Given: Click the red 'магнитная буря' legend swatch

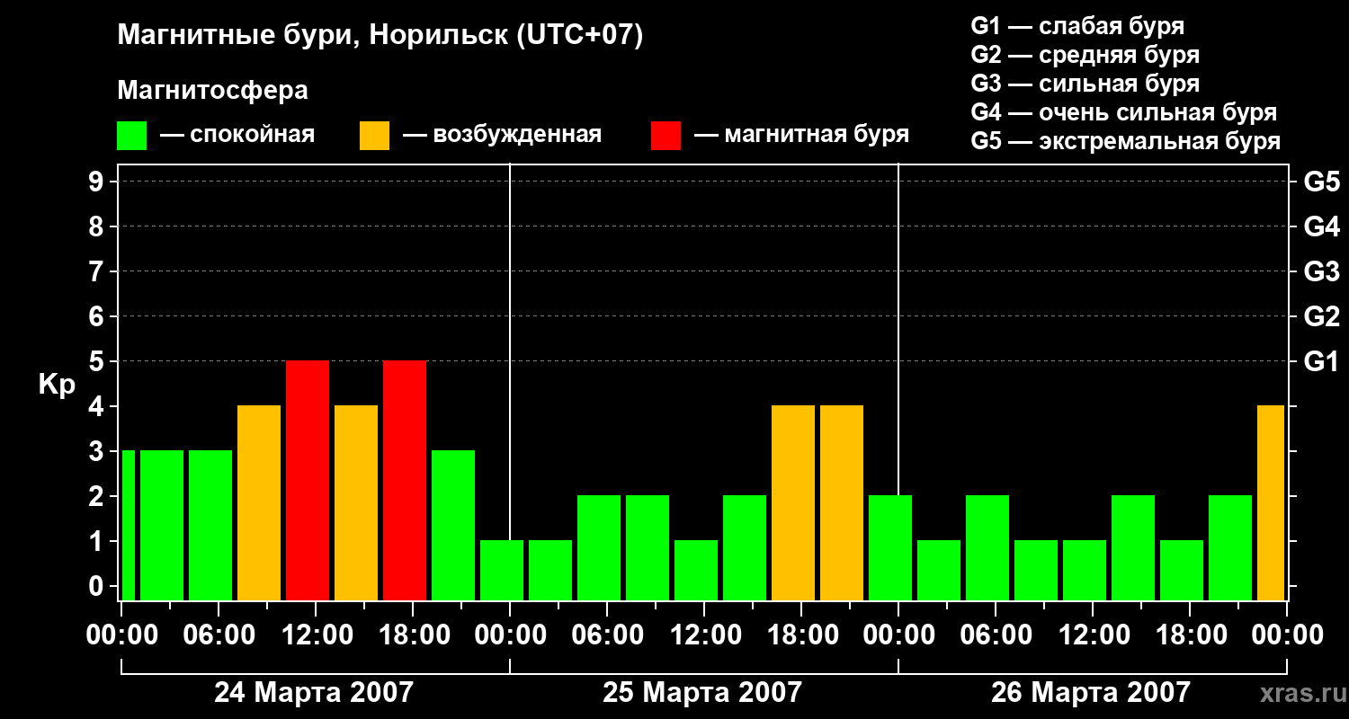Looking at the screenshot, I should click(666, 136).
